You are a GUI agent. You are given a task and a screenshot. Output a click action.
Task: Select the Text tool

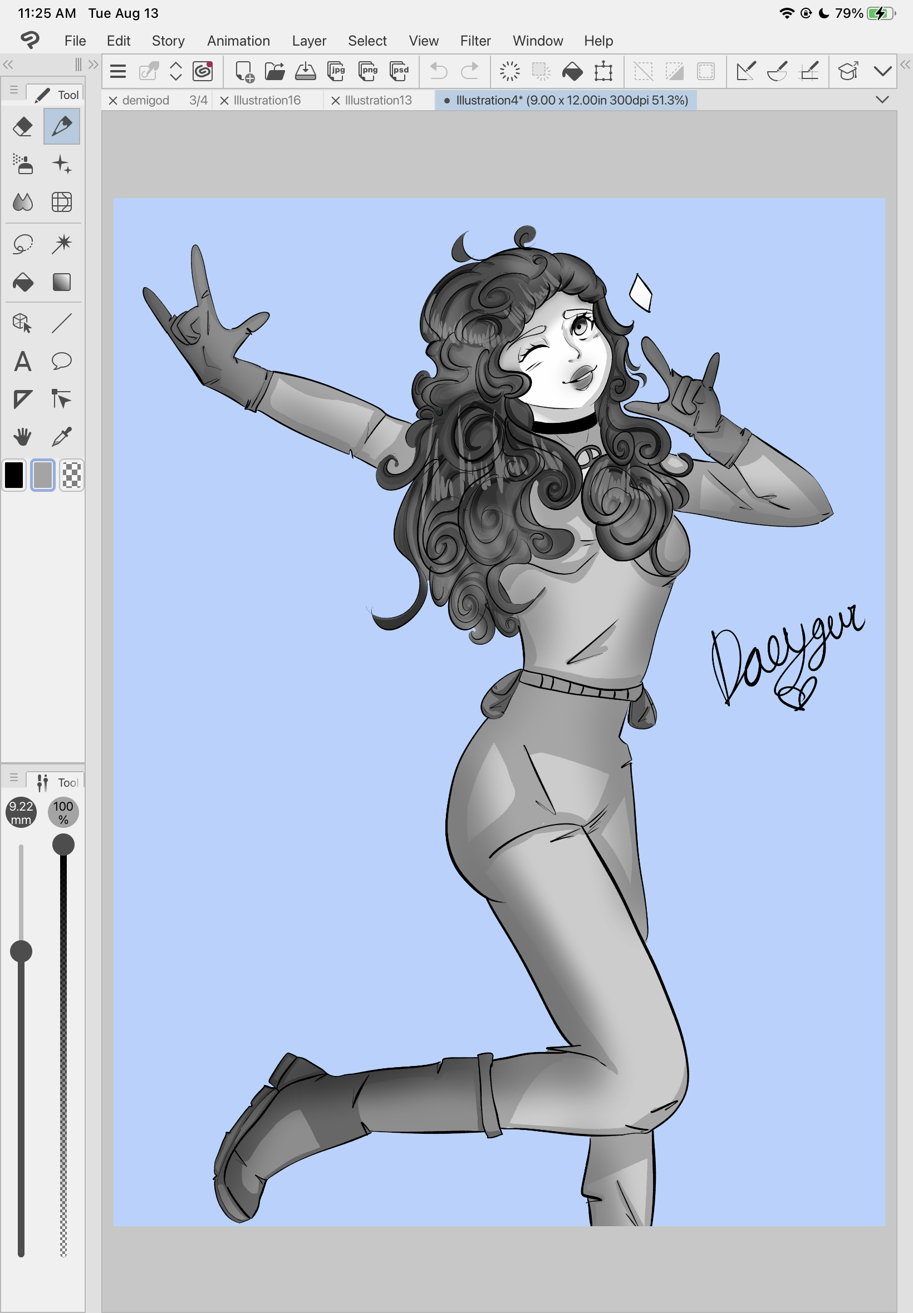(x=23, y=361)
